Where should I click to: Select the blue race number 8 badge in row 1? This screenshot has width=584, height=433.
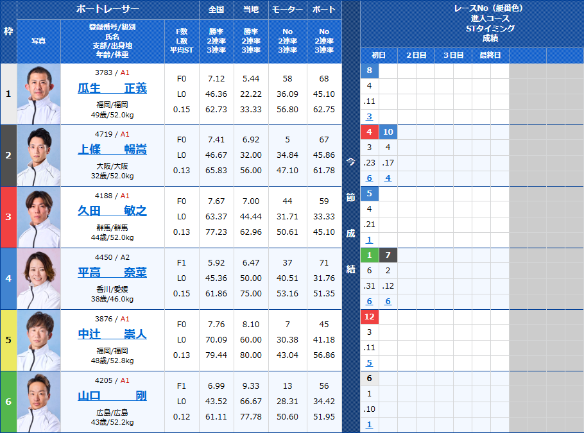369,69
